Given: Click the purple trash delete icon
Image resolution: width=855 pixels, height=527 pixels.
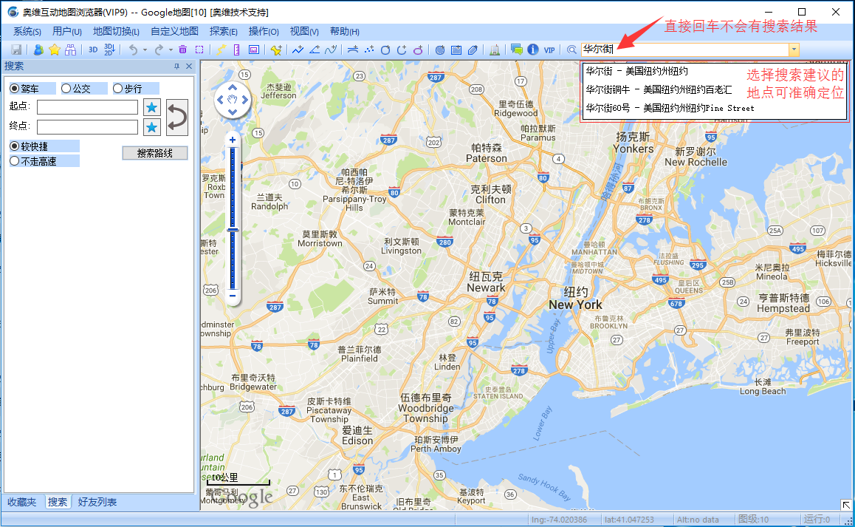Looking at the screenshot, I should [182, 50].
